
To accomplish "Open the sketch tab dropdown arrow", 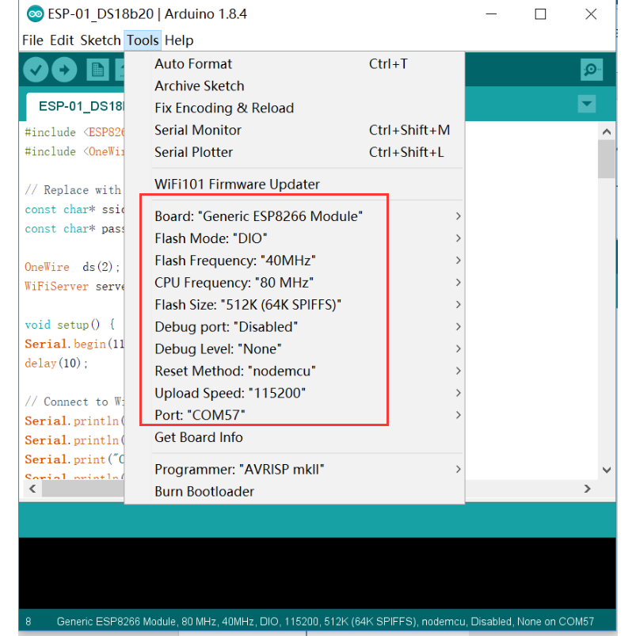I will (586, 104).
